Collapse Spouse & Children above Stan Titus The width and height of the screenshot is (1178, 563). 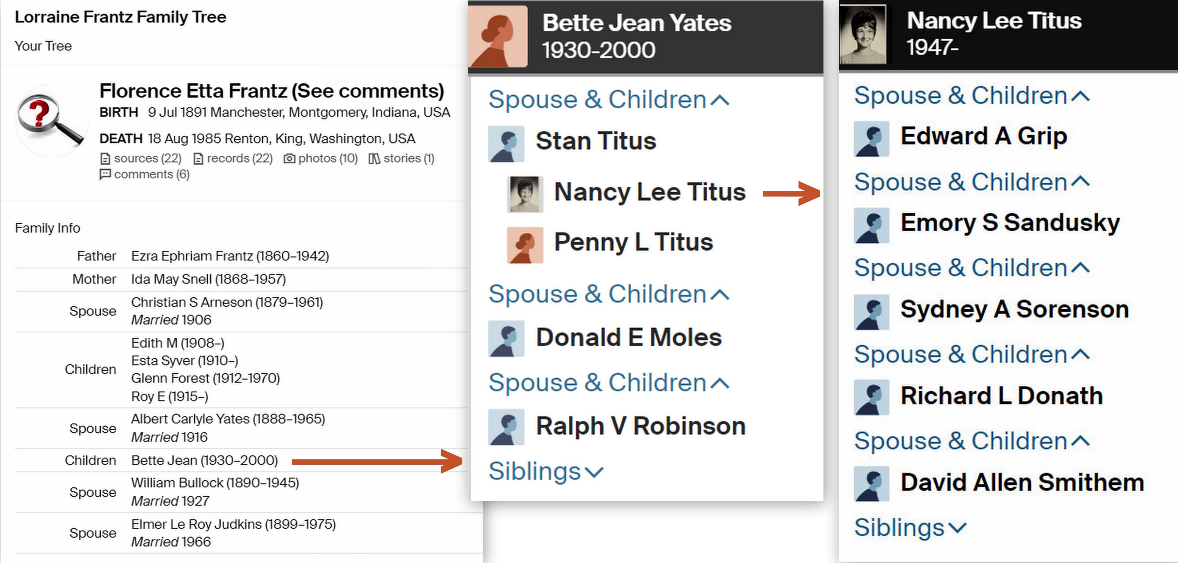608,100
